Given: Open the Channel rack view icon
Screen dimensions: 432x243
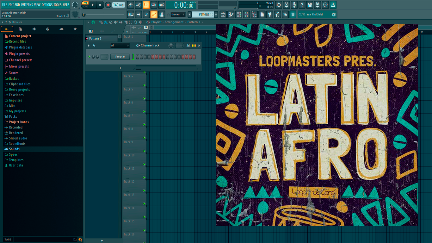Looking at the screenshot, I should (x=239, y=14).
